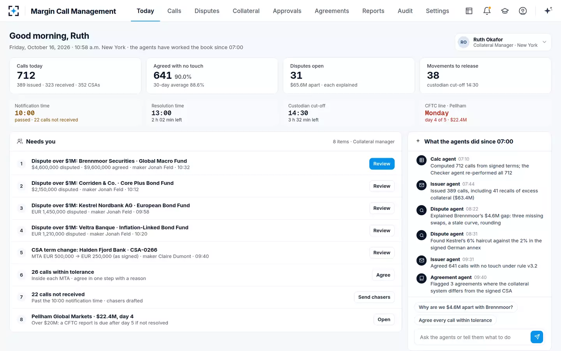The image size is (561, 351).
Task: Open the Collateral tab
Action: coord(246,11)
